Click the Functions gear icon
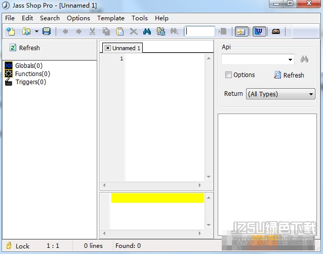Image resolution: width=323 pixels, height=254 pixels. pos(9,74)
